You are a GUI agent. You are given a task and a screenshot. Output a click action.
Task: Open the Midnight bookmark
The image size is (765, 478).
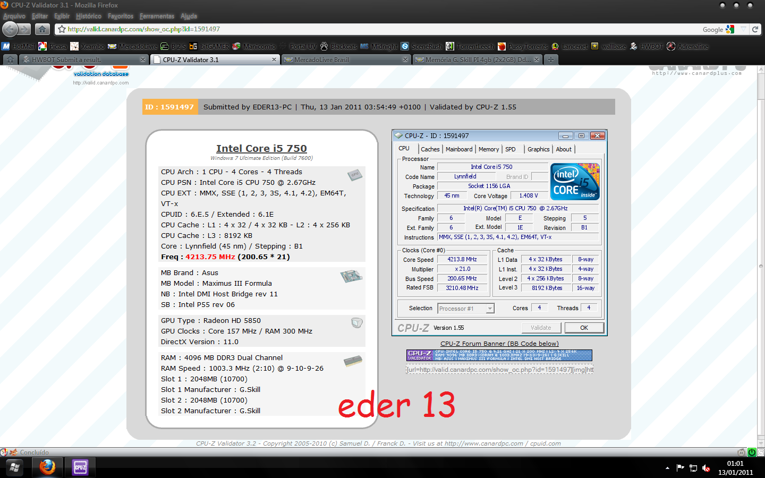(379, 46)
